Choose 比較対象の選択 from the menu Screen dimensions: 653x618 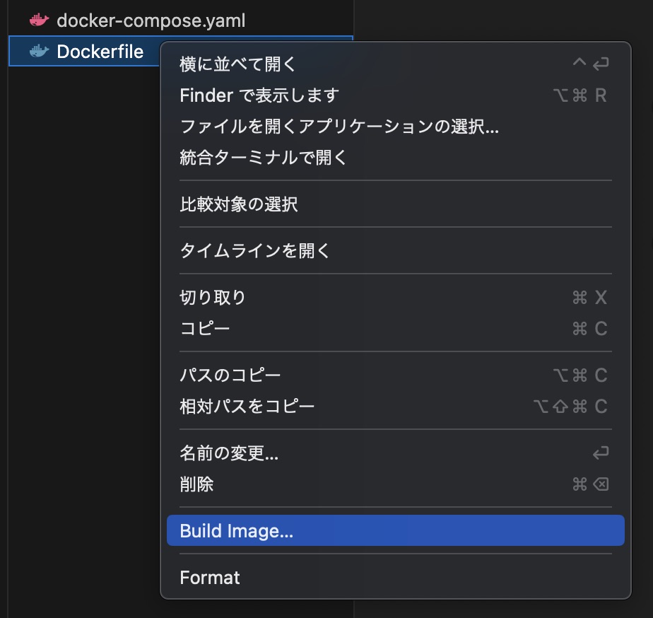point(239,204)
